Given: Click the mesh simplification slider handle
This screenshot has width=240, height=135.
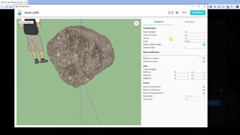Looking at the screenshot, I should point(146,55).
